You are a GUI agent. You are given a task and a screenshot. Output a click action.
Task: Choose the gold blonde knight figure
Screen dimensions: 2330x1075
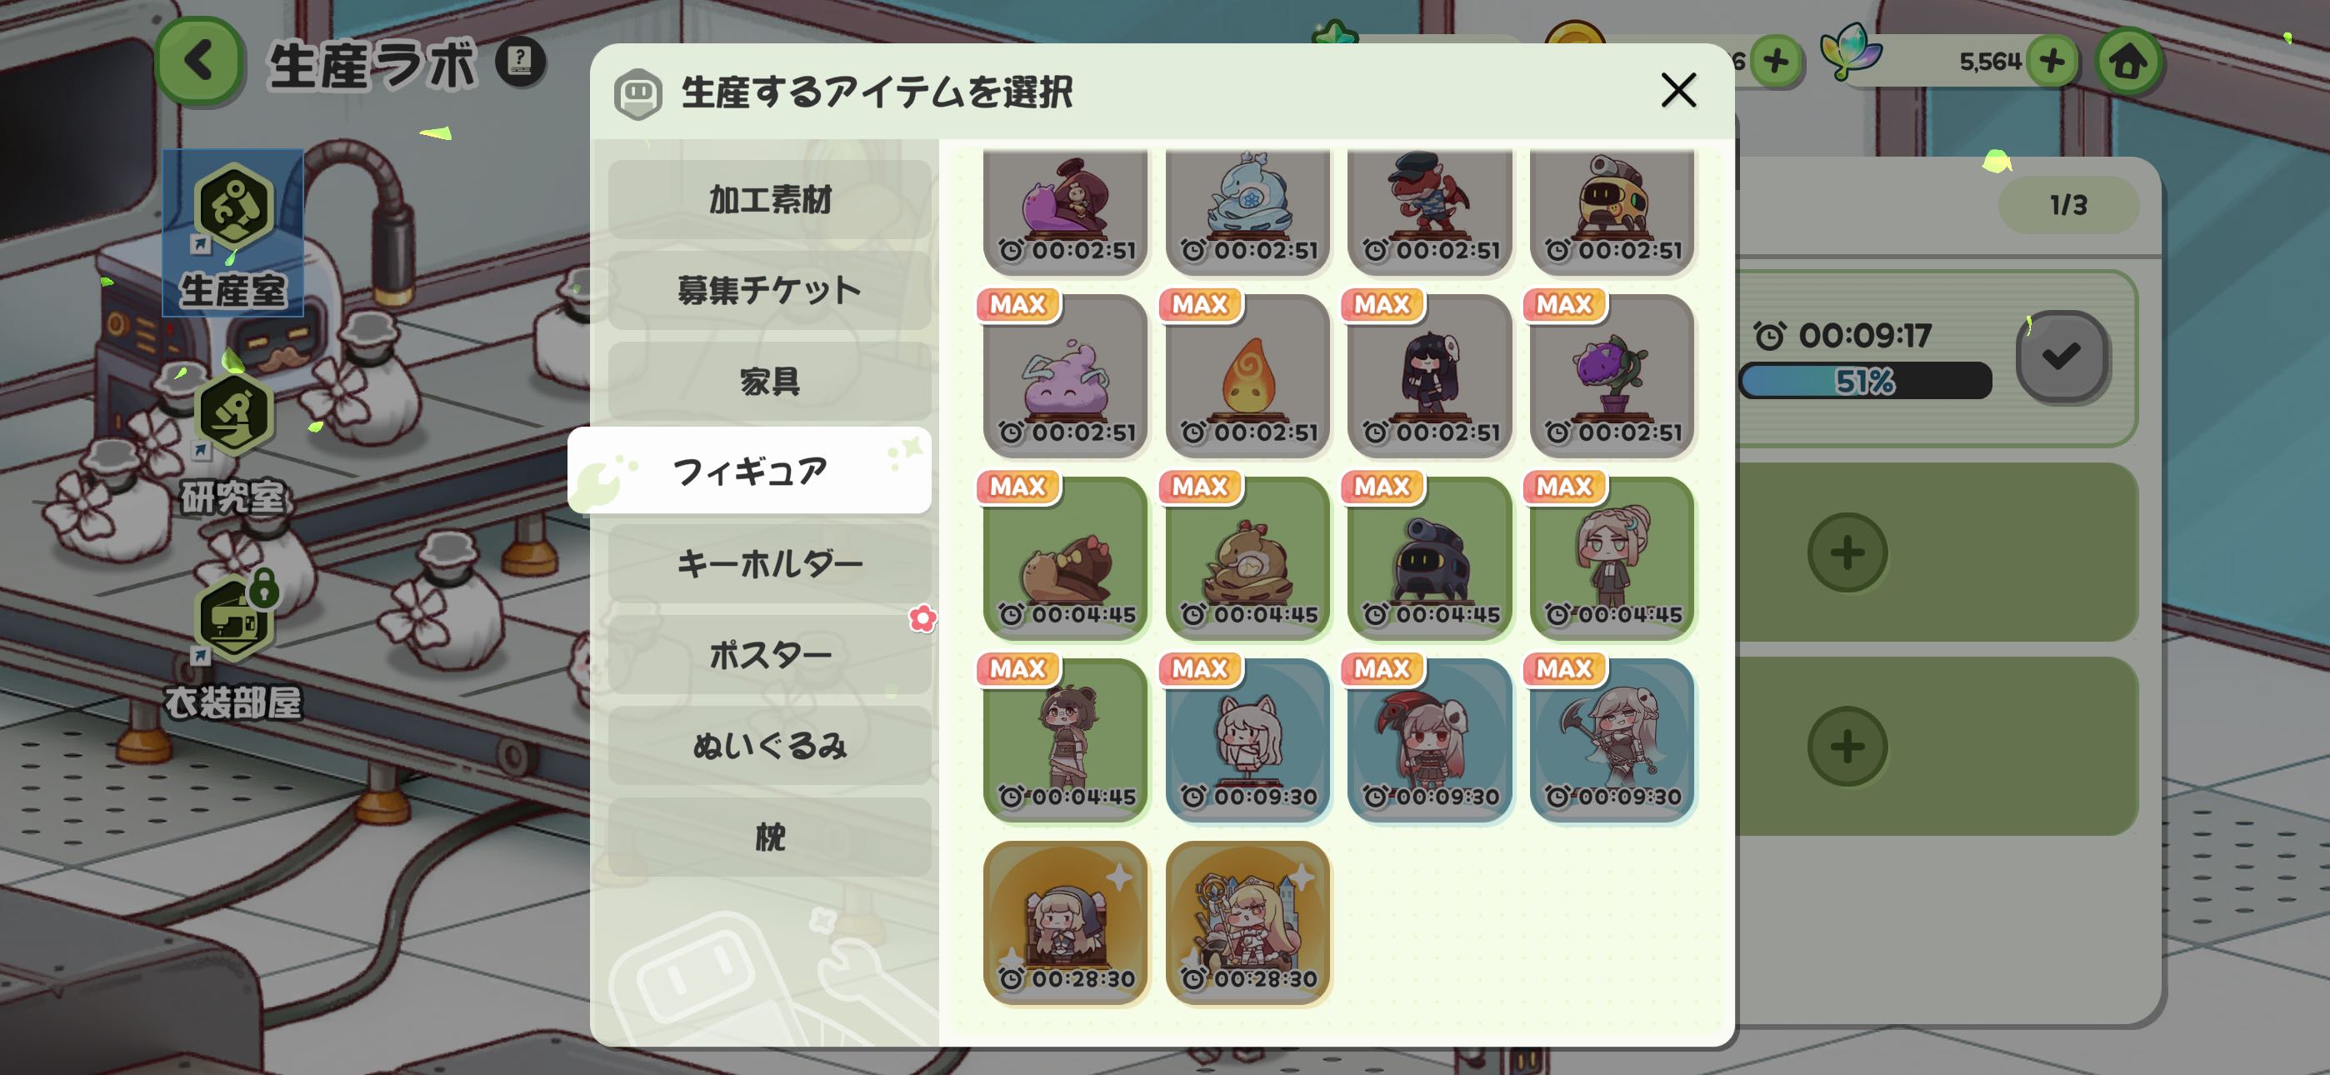click(1247, 921)
